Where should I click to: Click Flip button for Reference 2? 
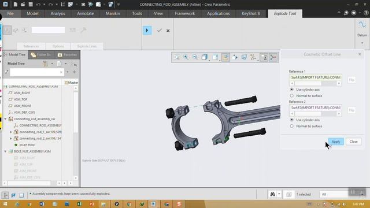click(351, 110)
